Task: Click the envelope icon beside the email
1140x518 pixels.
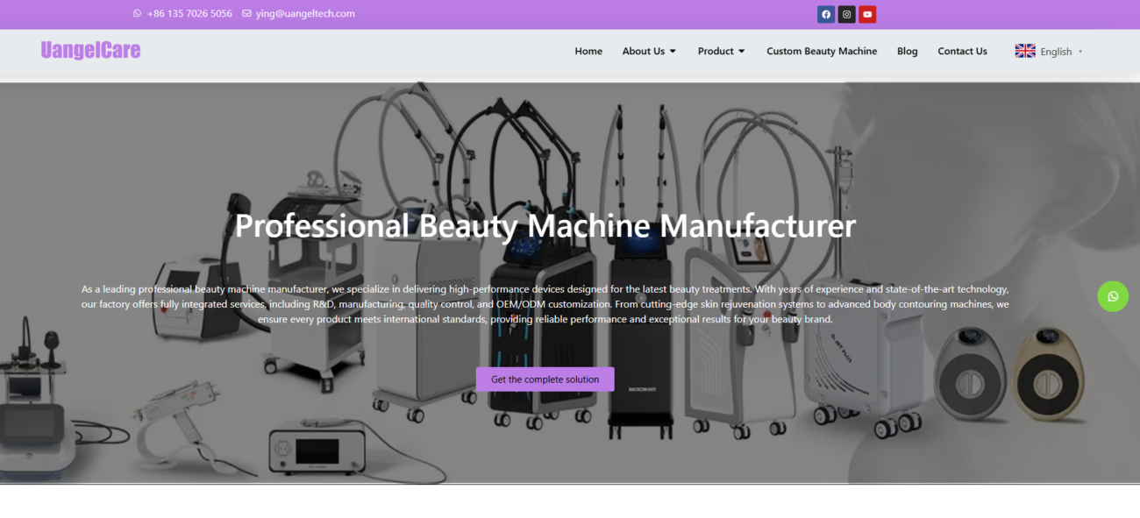Action: [246, 14]
